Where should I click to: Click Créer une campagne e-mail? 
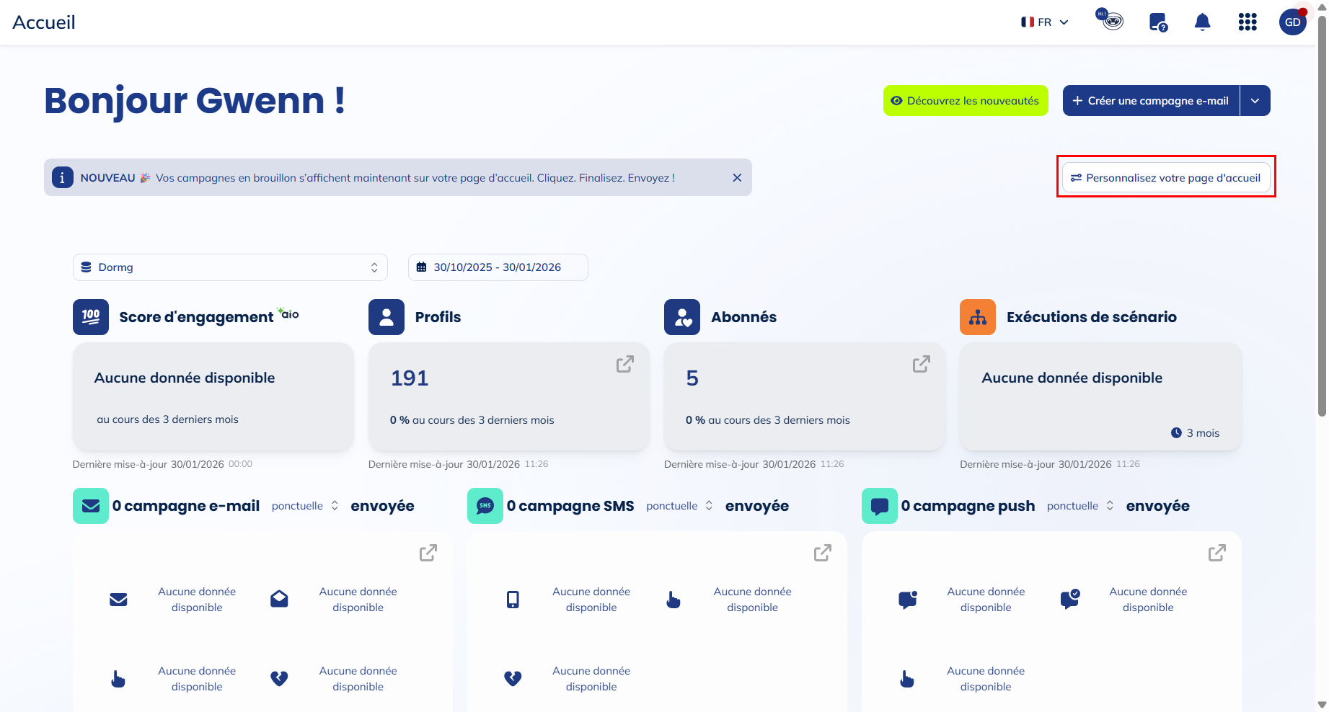[x=1151, y=101]
